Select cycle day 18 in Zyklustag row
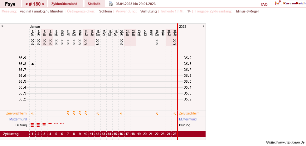The width and height of the screenshot is (306, 146). 133,134
